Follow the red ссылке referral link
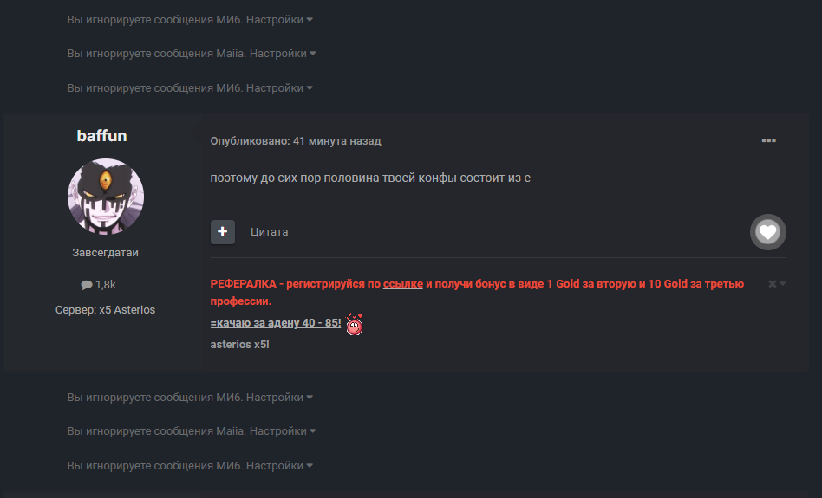This screenshot has height=498, width=822. click(402, 284)
